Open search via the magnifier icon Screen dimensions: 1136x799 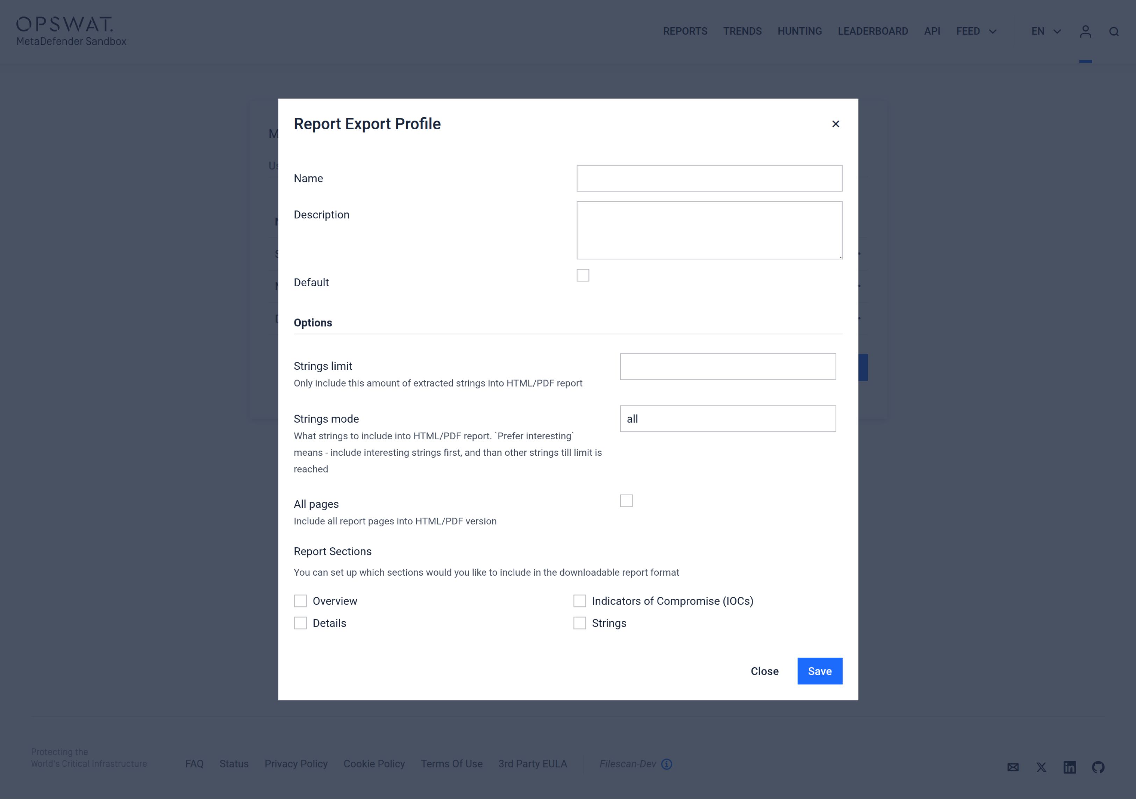pos(1114,32)
